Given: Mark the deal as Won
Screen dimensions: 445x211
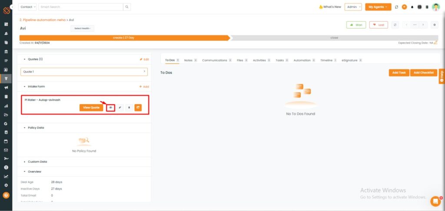Looking at the screenshot, I should tap(356, 25).
